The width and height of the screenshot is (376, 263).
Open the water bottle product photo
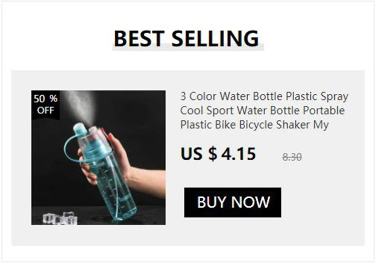[x=98, y=158]
